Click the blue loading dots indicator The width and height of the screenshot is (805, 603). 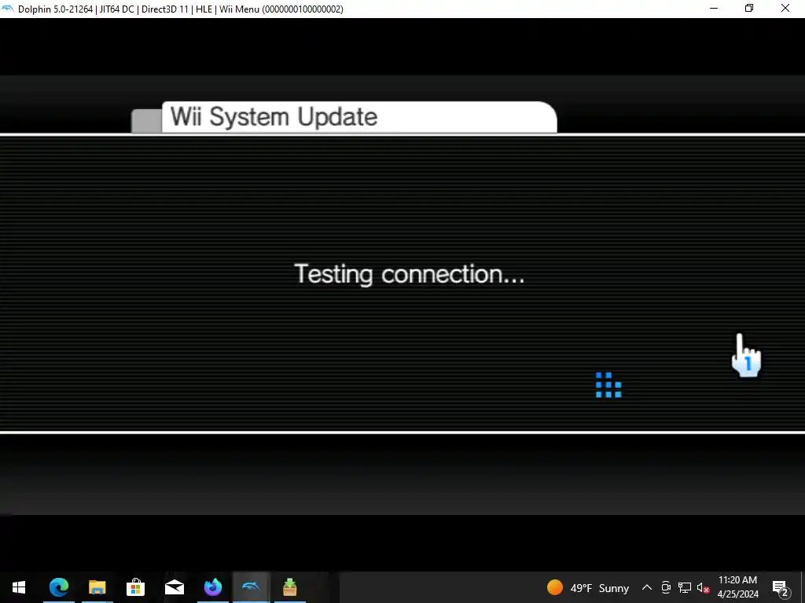[608, 385]
